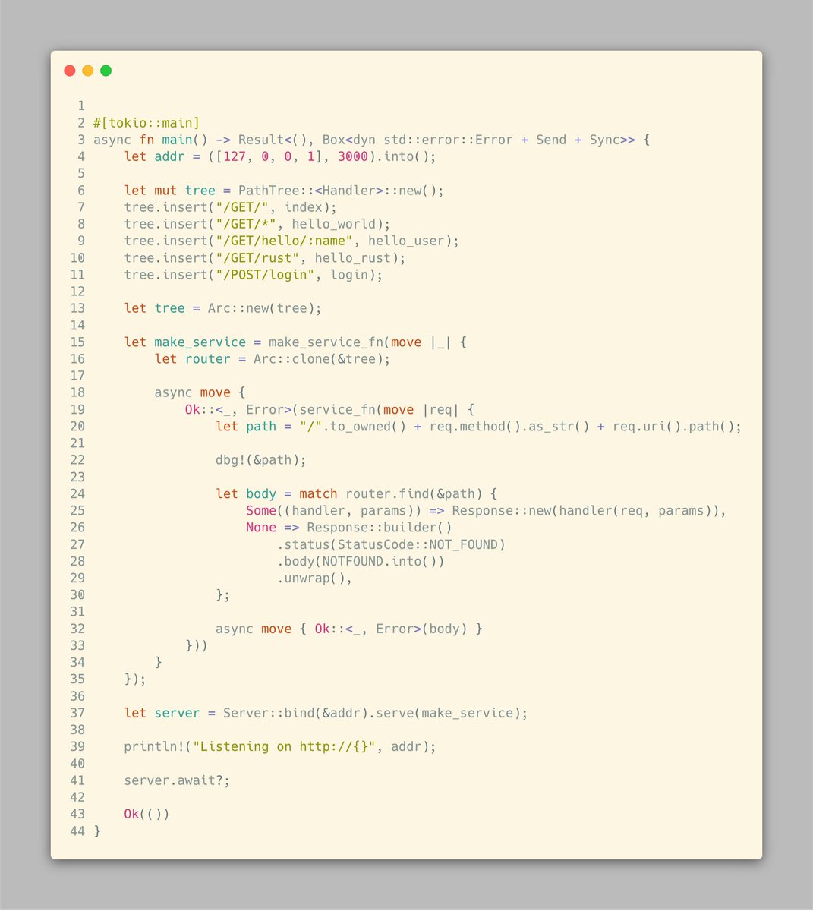Click line number 24 in the gutter
The height and width of the screenshot is (911, 813).
[x=77, y=493]
